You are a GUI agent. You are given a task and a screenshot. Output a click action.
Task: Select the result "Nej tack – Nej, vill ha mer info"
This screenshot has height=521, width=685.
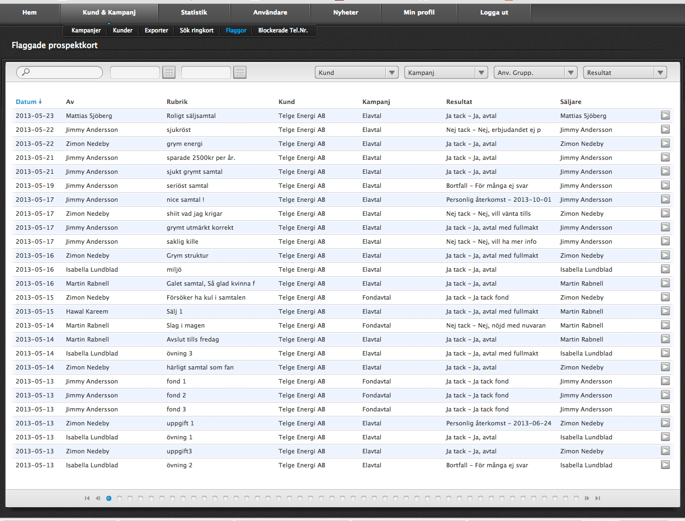tap(492, 241)
